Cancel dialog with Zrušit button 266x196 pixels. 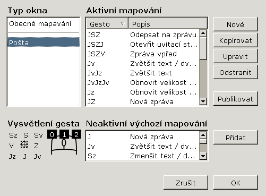pos(186,183)
